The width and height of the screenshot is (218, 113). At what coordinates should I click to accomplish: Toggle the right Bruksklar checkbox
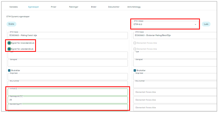coord(135,71)
